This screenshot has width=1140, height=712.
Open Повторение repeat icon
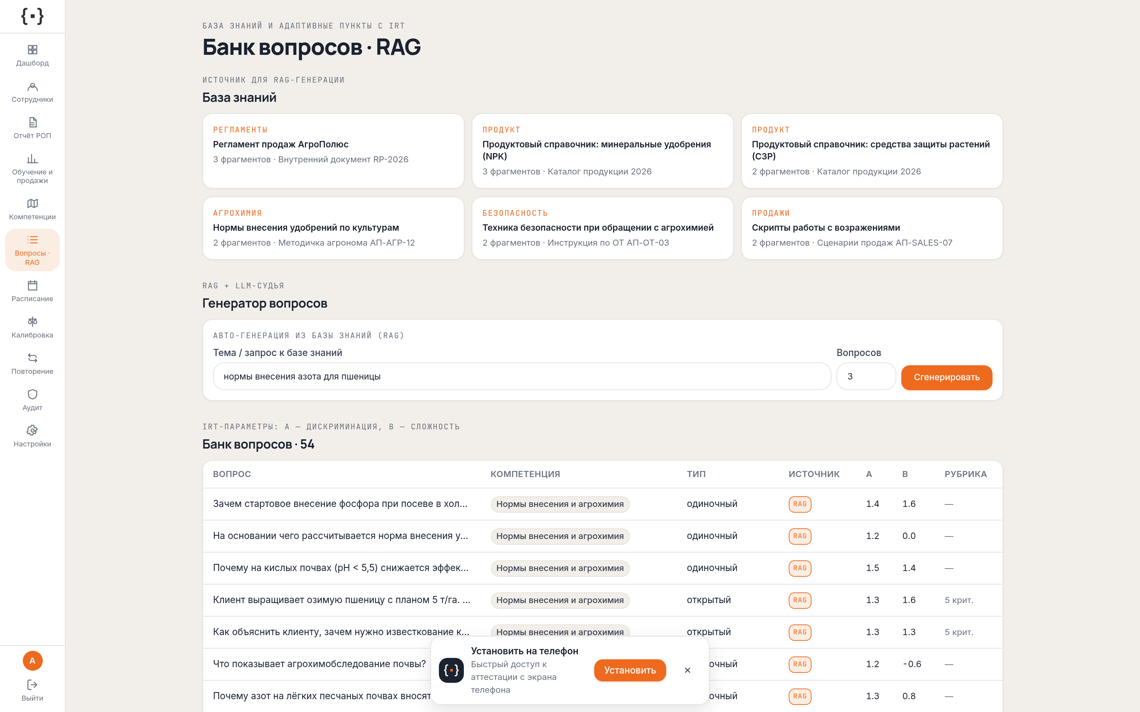pyautogui.click(x=32, y=358)
